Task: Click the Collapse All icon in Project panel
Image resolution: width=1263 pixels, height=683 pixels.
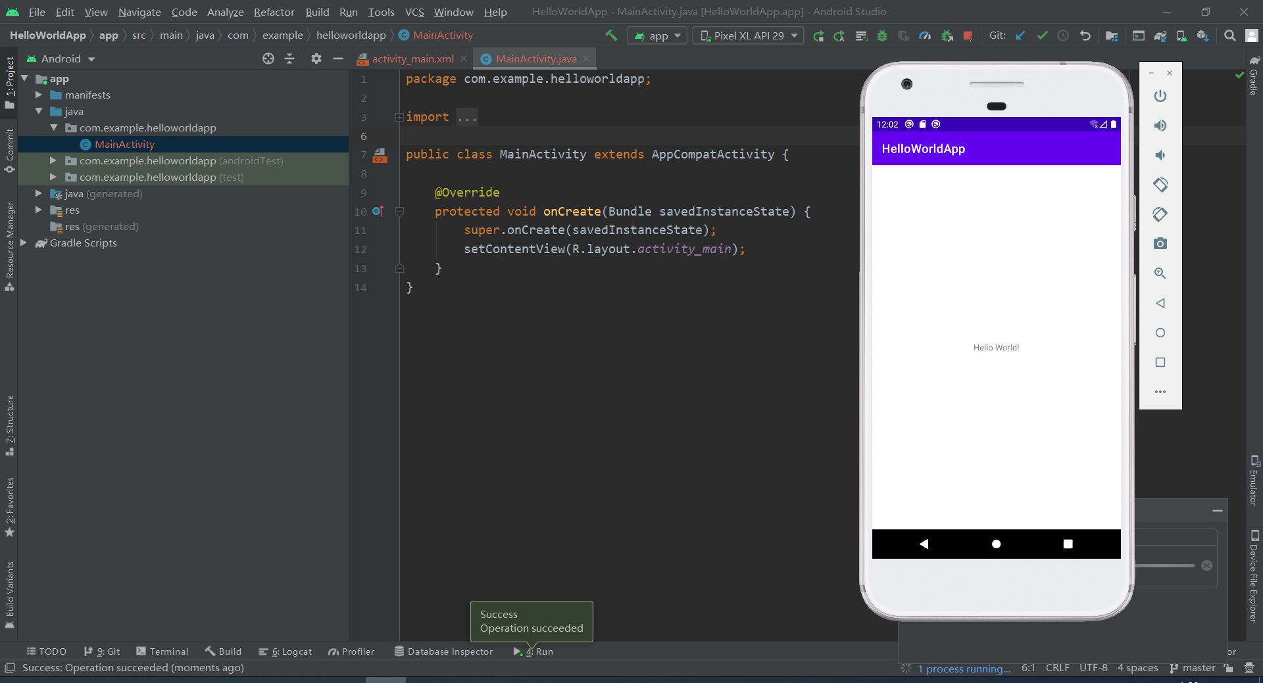Action: tap(289, 59)
